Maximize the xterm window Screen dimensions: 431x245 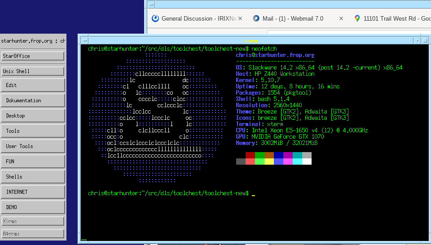[425, 41]
